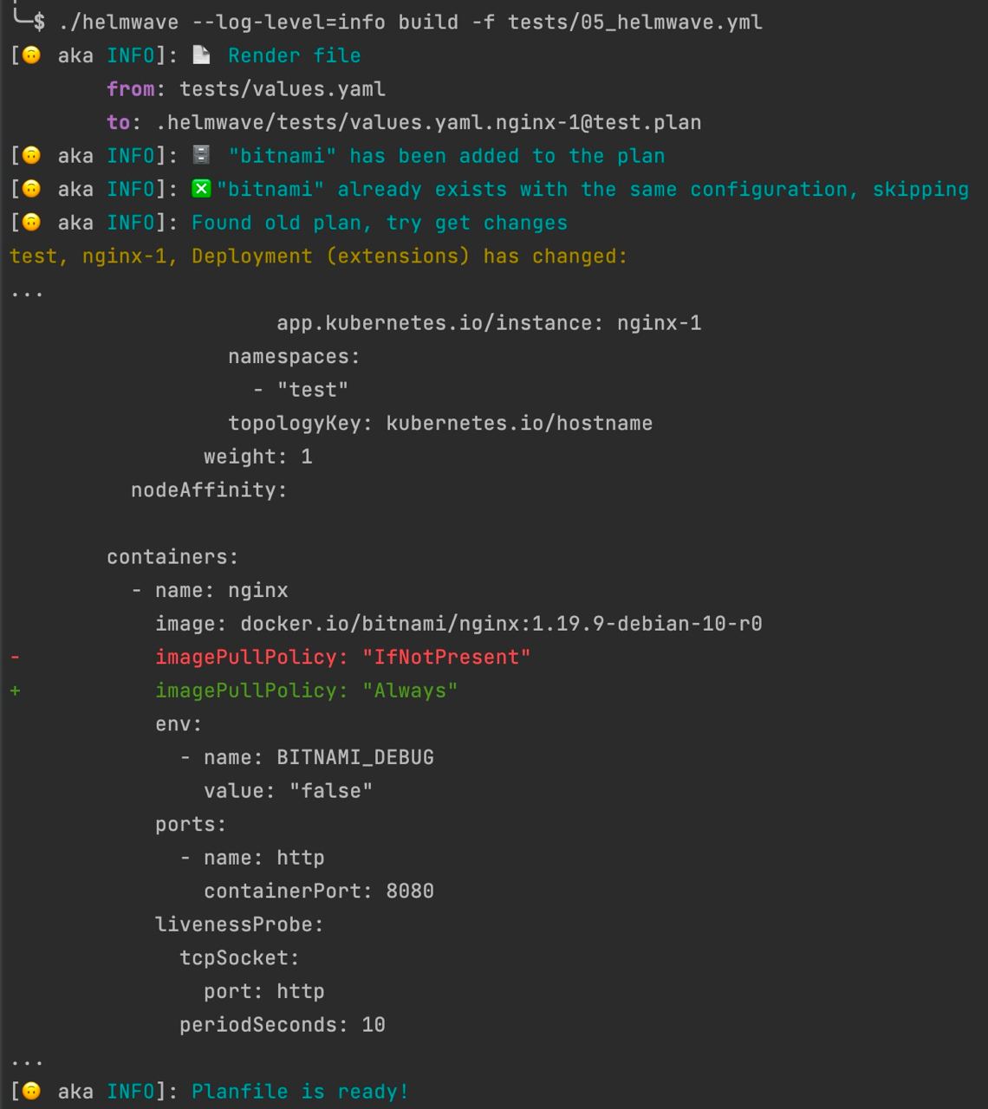Click the file cabinet icon before "bitnami" added

point(201,156)
